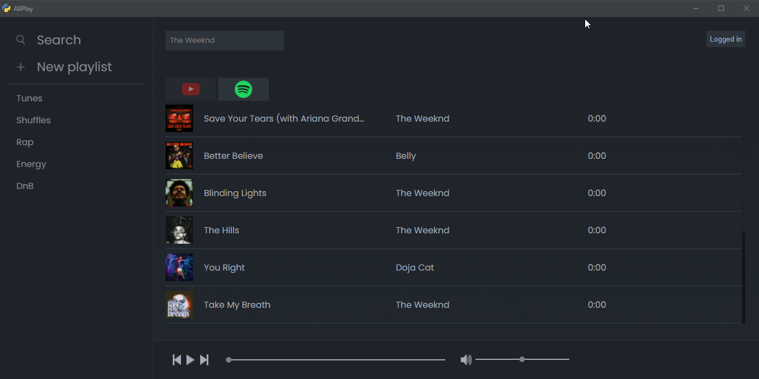Open the Rap playlist
Viewport: 759px width, 379px height.
25,142
